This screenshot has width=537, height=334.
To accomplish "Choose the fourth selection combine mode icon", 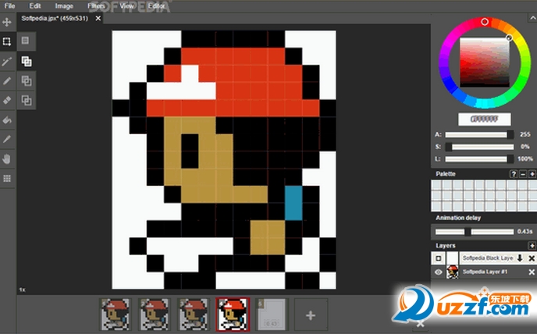I will 27,101.
